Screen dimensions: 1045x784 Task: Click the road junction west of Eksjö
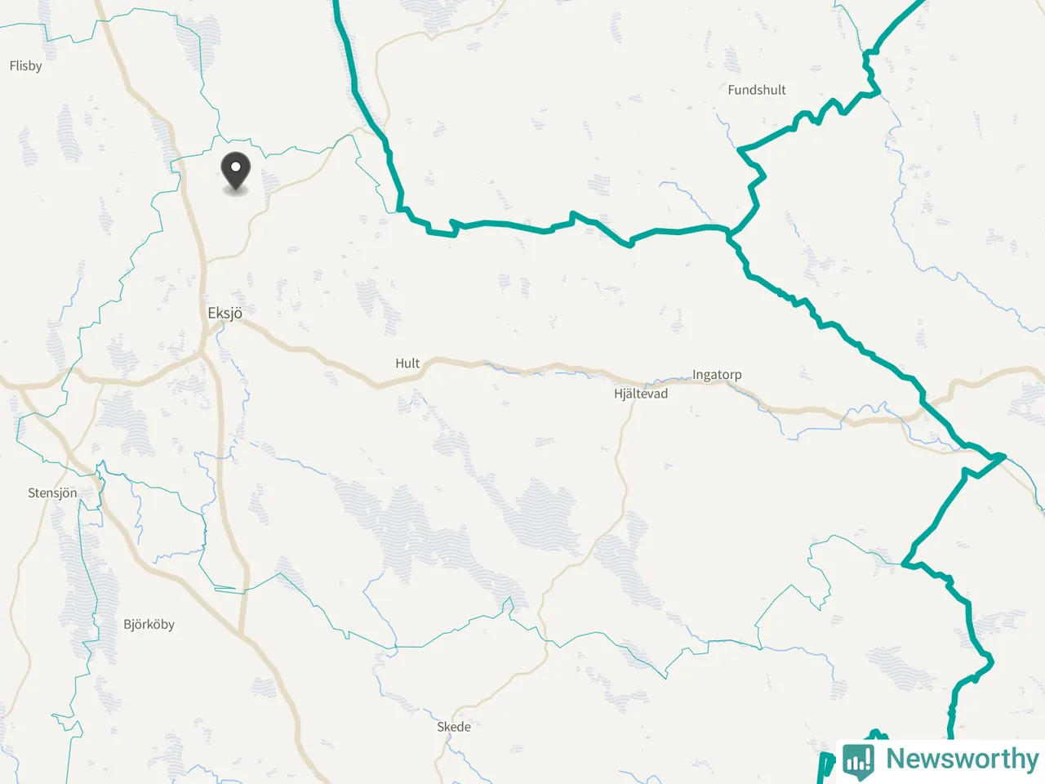(202, 354)
